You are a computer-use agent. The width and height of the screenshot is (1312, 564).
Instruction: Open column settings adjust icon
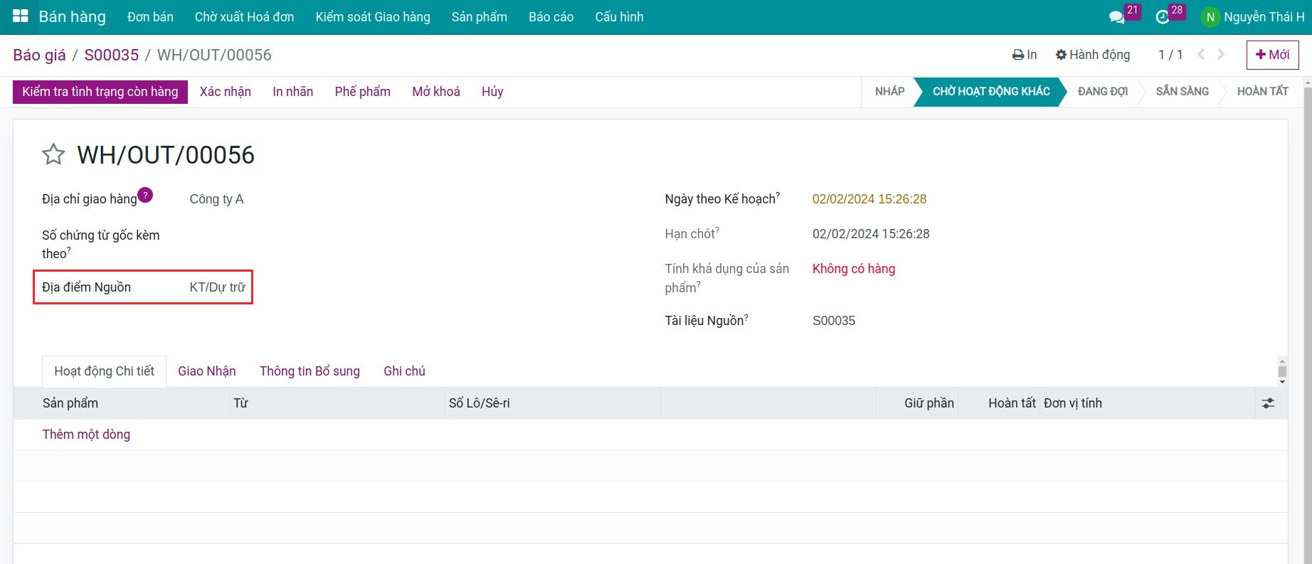(x=1268, y=403)
